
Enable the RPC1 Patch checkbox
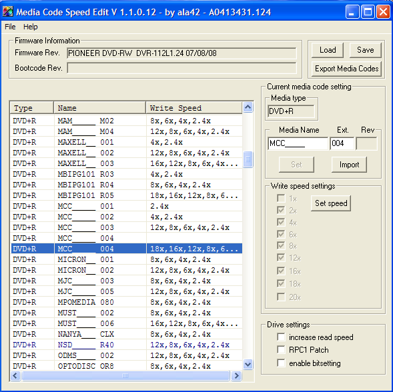coord(281,349)
